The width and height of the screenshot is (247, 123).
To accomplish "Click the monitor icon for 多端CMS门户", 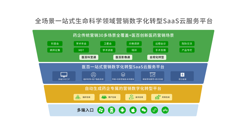I will point(64,75).
